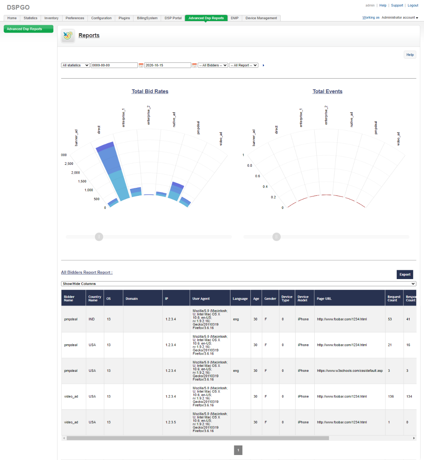Click the Export button
This screenshot has width=424, height=460.
click(x=405, y=274)
